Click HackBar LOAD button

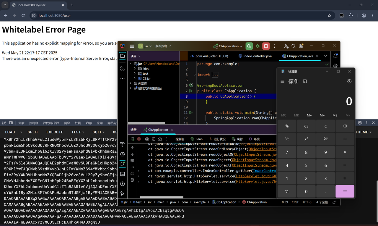[x=10, y=132]
